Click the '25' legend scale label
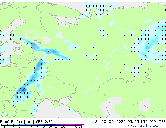The height and width of the screenshot is (128, 166). pos(51,127)
